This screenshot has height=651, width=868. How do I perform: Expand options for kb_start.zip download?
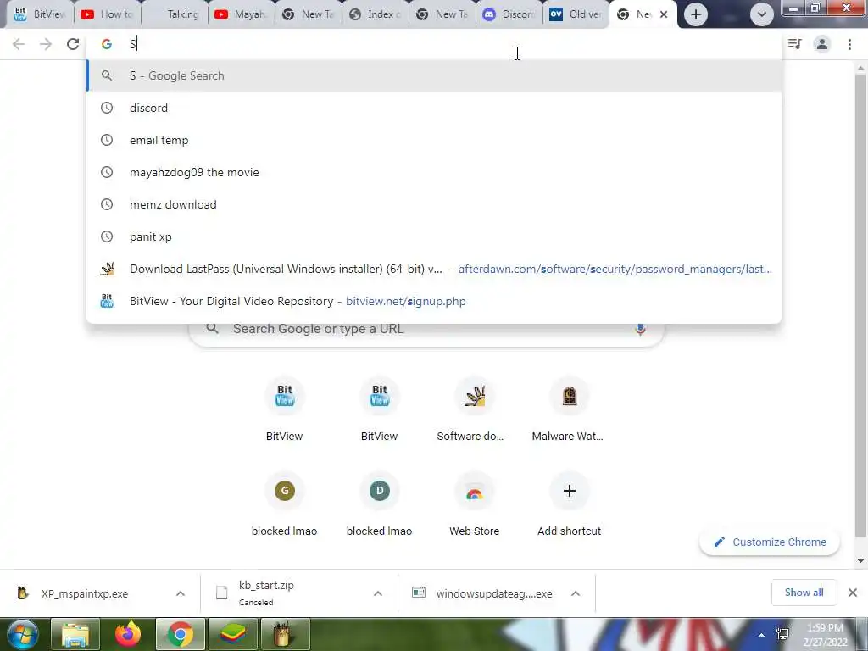point(378,593)
